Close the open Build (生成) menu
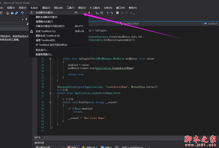Screen dimensions: 219x148 (34, 8)
